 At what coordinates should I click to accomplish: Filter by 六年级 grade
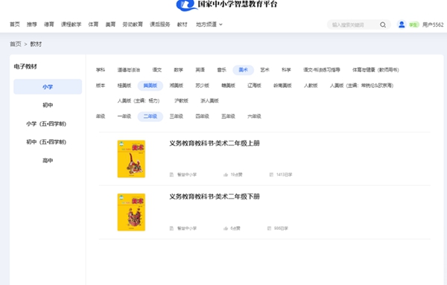(254, 116)
